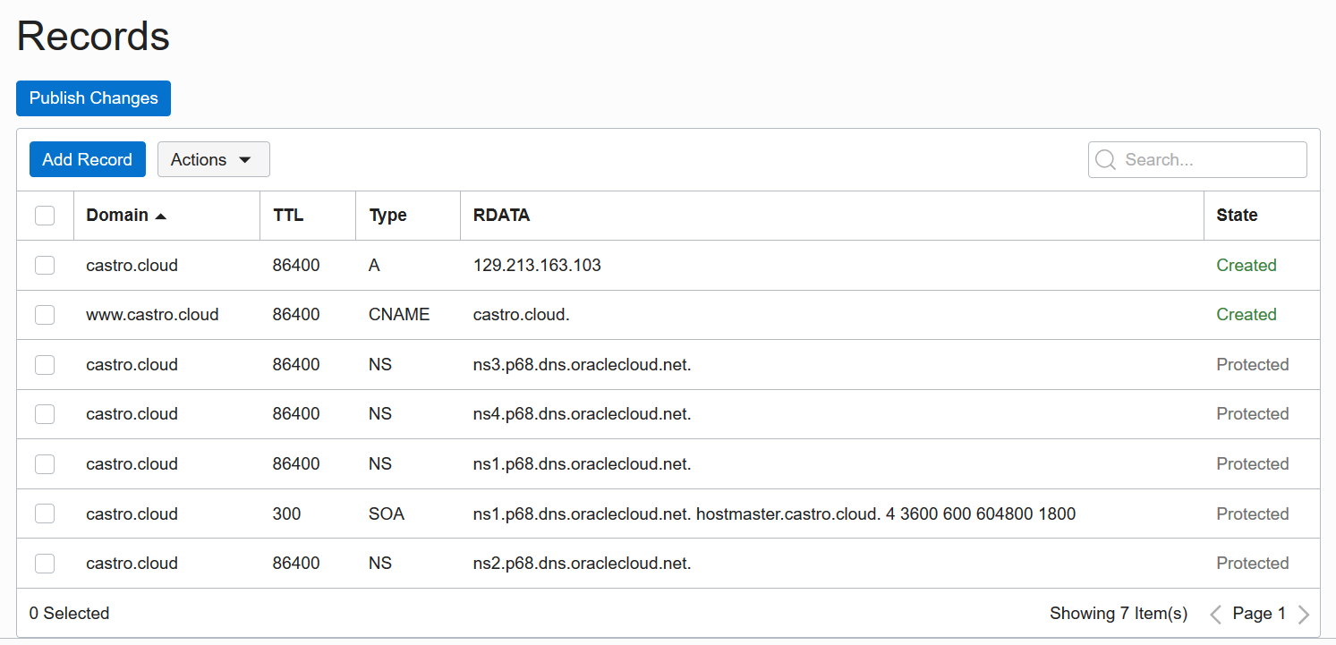
Task: Go to the next page arrow
Action: click(1304, 614)
